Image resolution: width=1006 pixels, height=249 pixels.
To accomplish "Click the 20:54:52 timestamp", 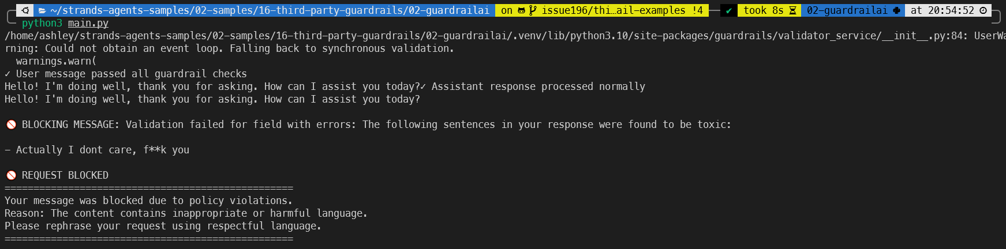I will (x=951, y=10).
